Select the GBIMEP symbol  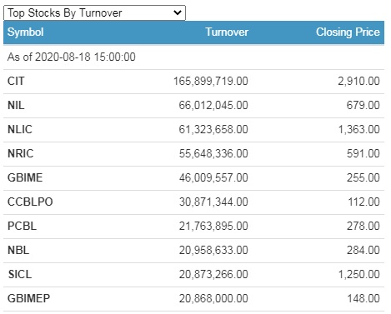pos(28,298)
